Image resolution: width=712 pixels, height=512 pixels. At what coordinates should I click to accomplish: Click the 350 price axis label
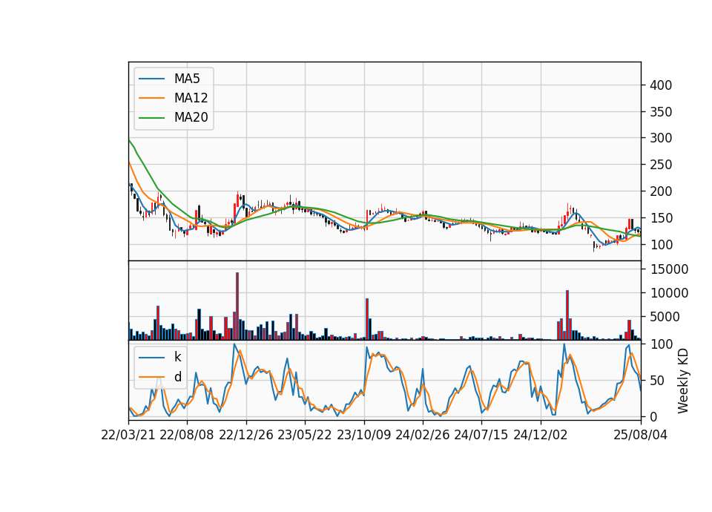(x=661, y=112)
